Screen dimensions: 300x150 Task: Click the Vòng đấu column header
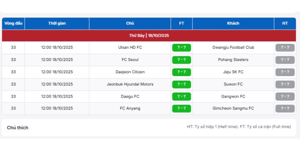point(13,23)
